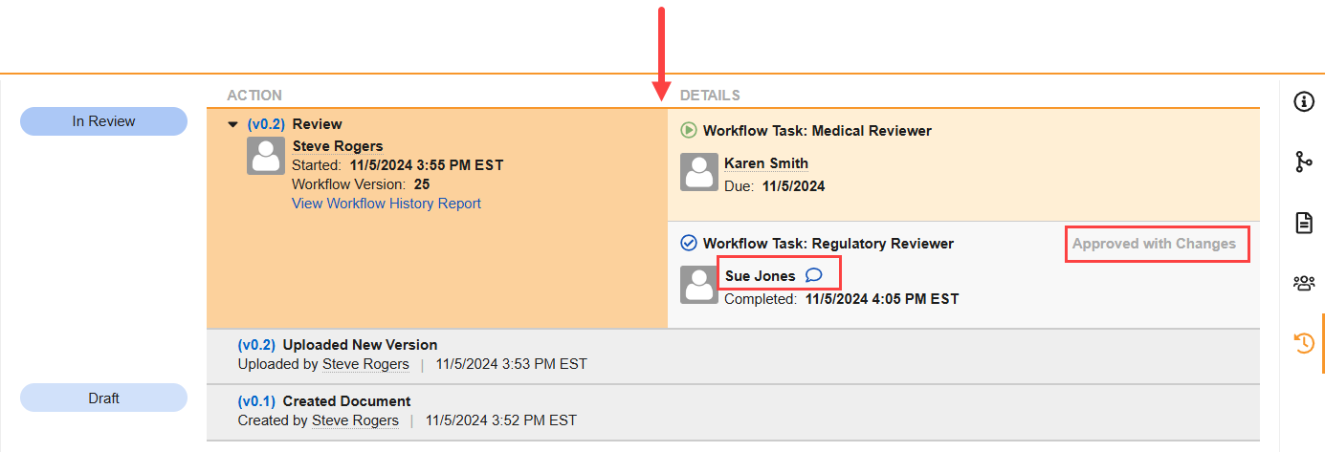The width and height of the screenshot is (1325, 452).
Task: Click Steve Rogers name under Review
Action: click(x=337, y=146)
